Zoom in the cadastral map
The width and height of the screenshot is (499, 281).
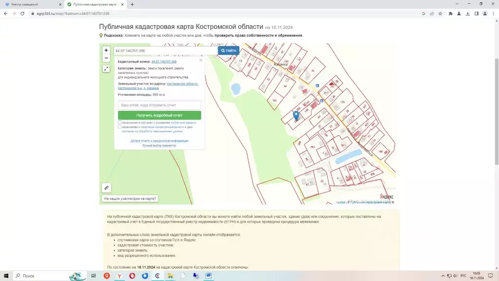point(106,50)
